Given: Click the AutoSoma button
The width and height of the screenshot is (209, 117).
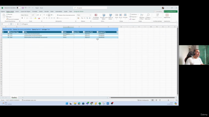Looking at the screenshot, I should 133,14.
